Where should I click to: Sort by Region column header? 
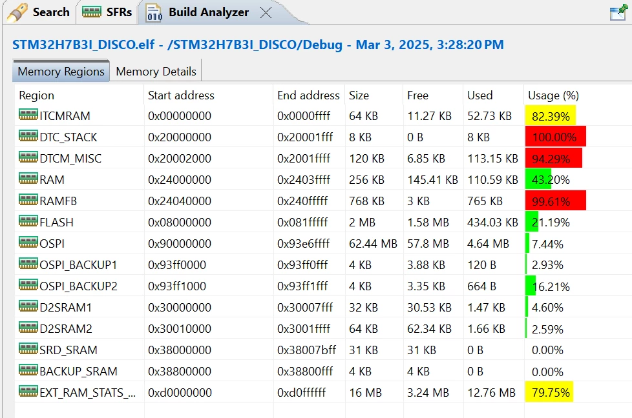point(36,95)
